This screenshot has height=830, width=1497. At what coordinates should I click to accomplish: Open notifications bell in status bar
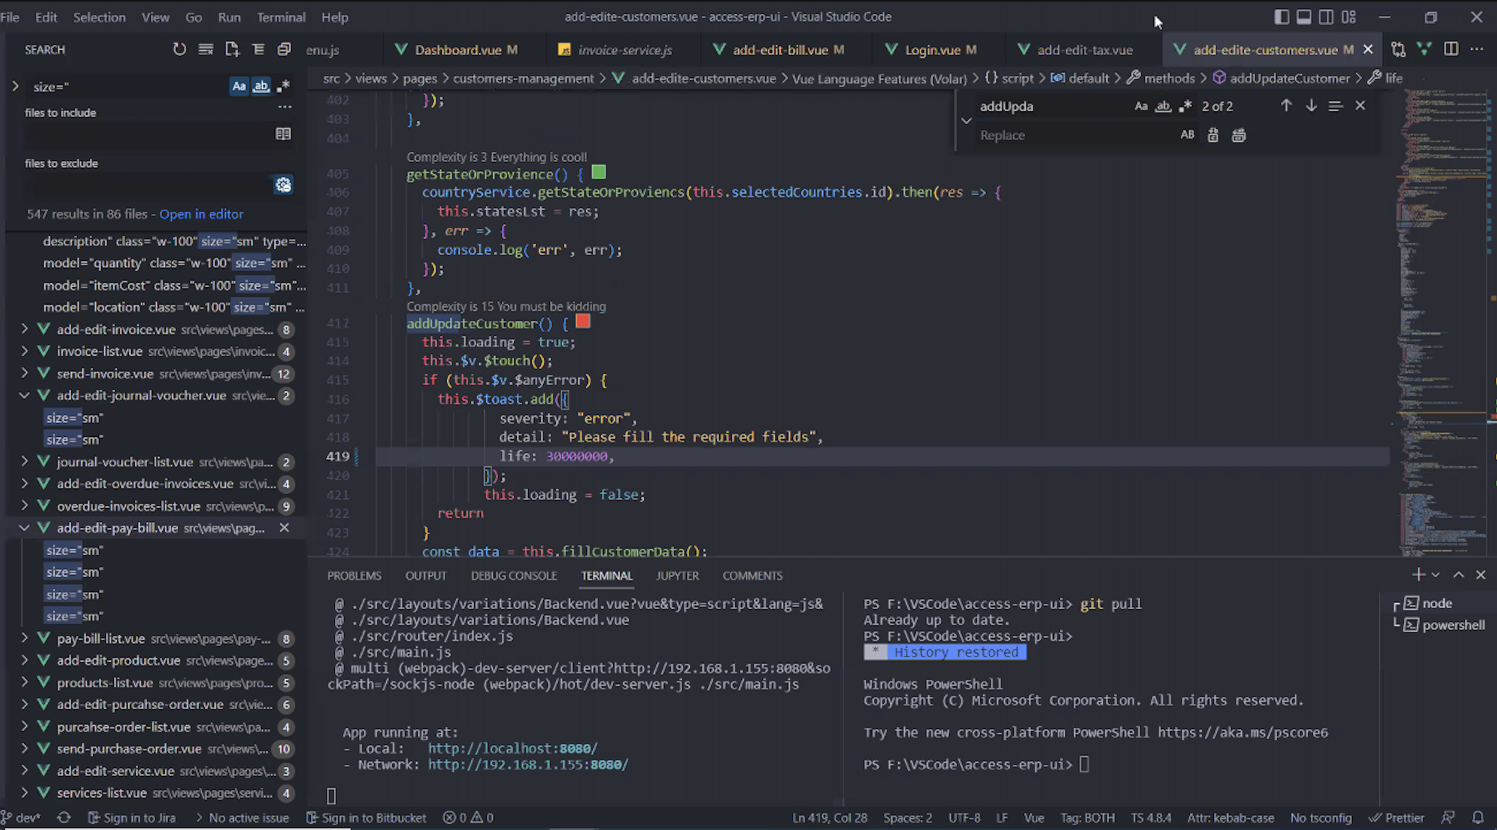[x=1478, y=817]
